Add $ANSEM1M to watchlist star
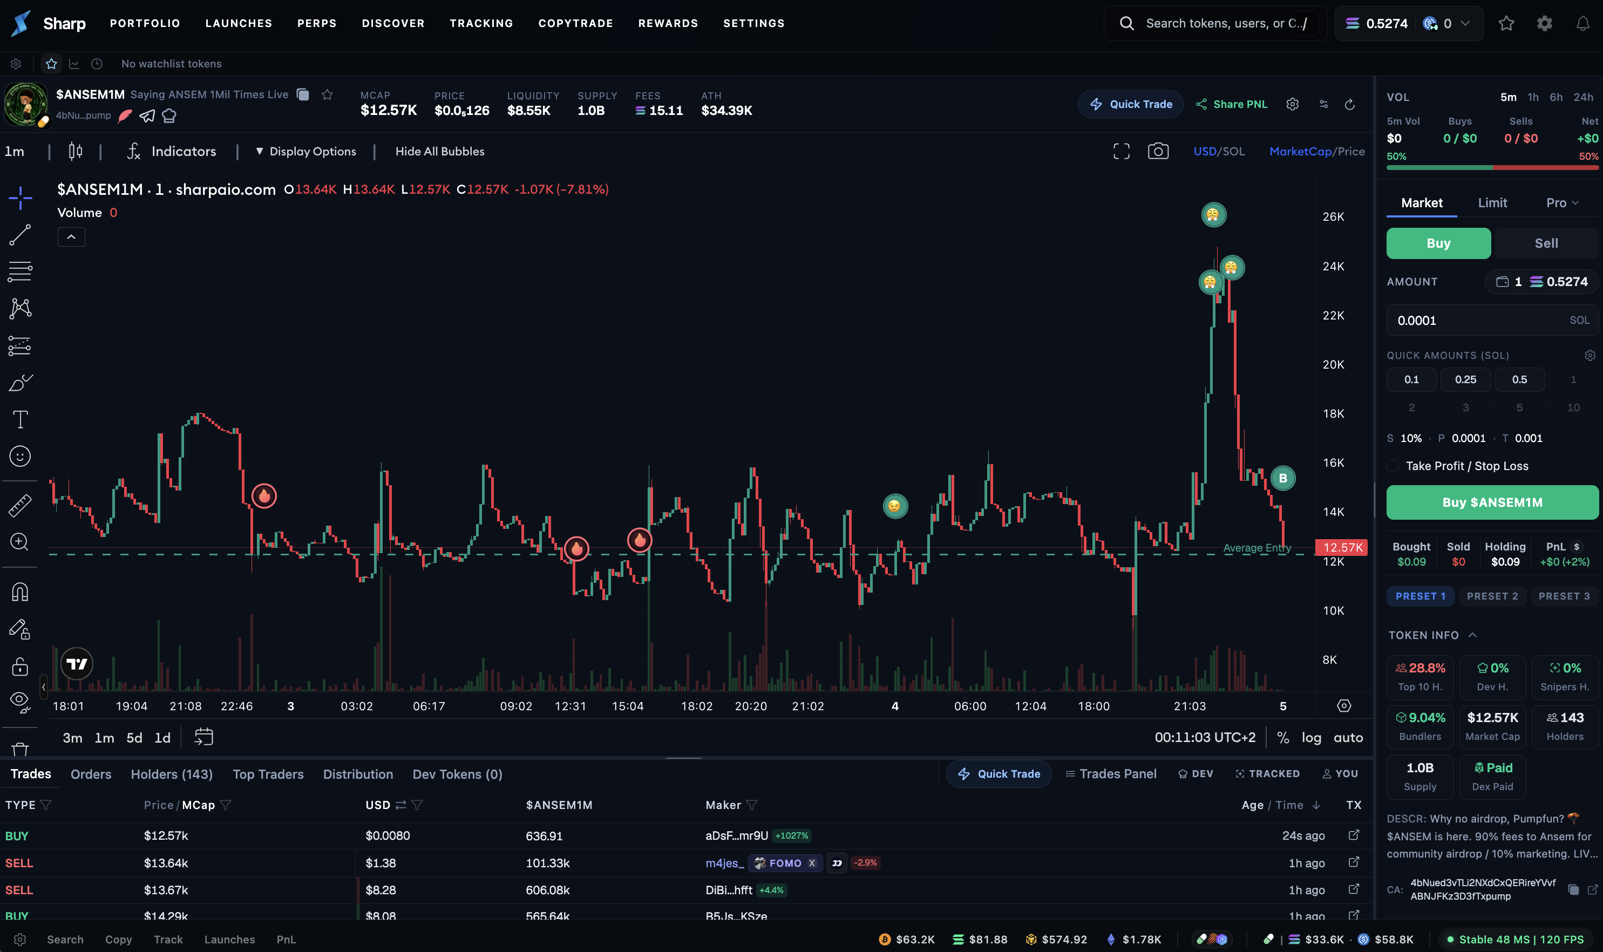 pyautogui.click(x=327, y=95)
